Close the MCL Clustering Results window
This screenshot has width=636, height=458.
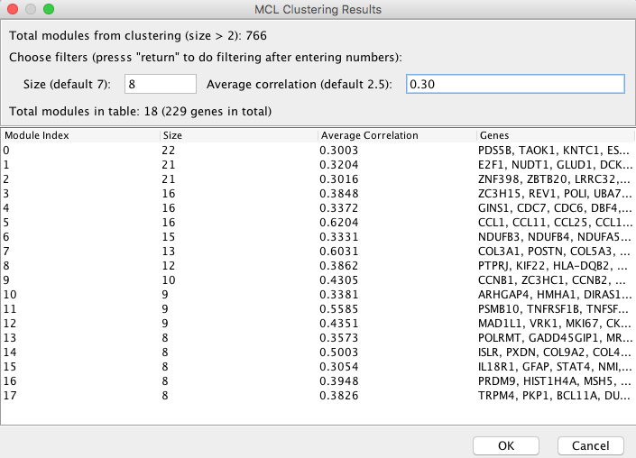click(x=13, y=9)
